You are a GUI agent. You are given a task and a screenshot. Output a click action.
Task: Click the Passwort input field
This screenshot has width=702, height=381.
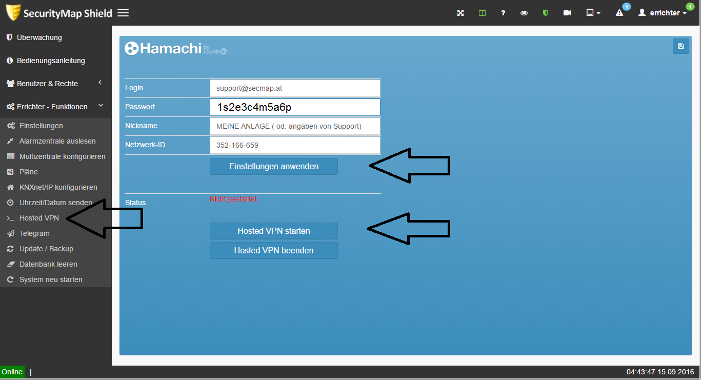pos(295,107)
